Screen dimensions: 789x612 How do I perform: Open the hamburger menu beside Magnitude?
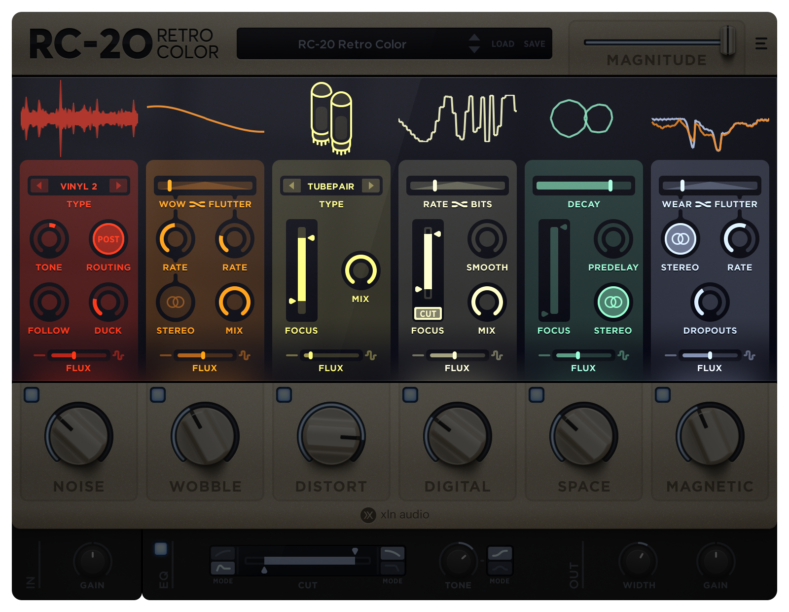pos(761,43)
